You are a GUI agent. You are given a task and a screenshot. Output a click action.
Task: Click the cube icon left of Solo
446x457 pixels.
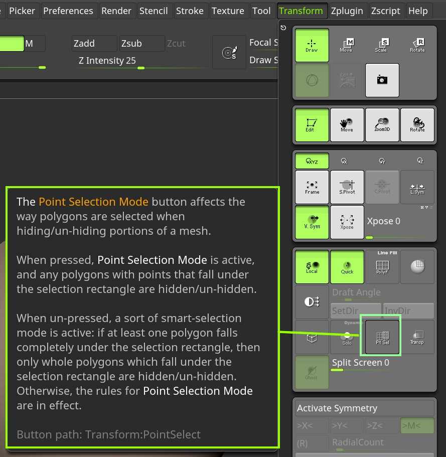312,337
